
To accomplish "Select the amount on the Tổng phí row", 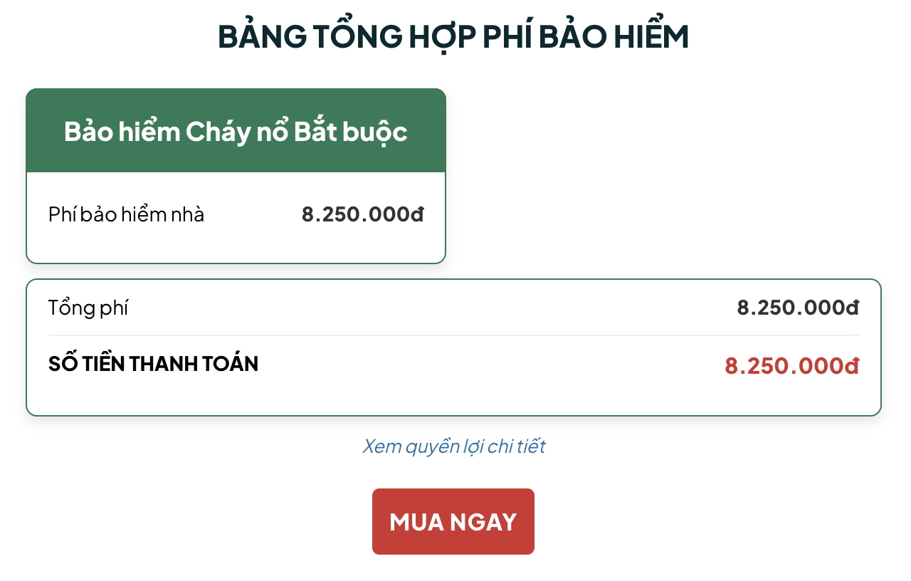I will click(798, 308).
